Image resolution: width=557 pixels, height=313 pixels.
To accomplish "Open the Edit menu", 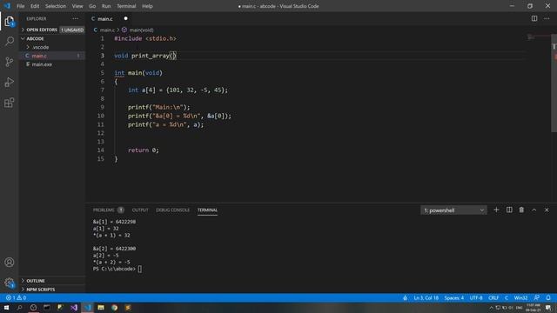I will (x=35, y=6).
